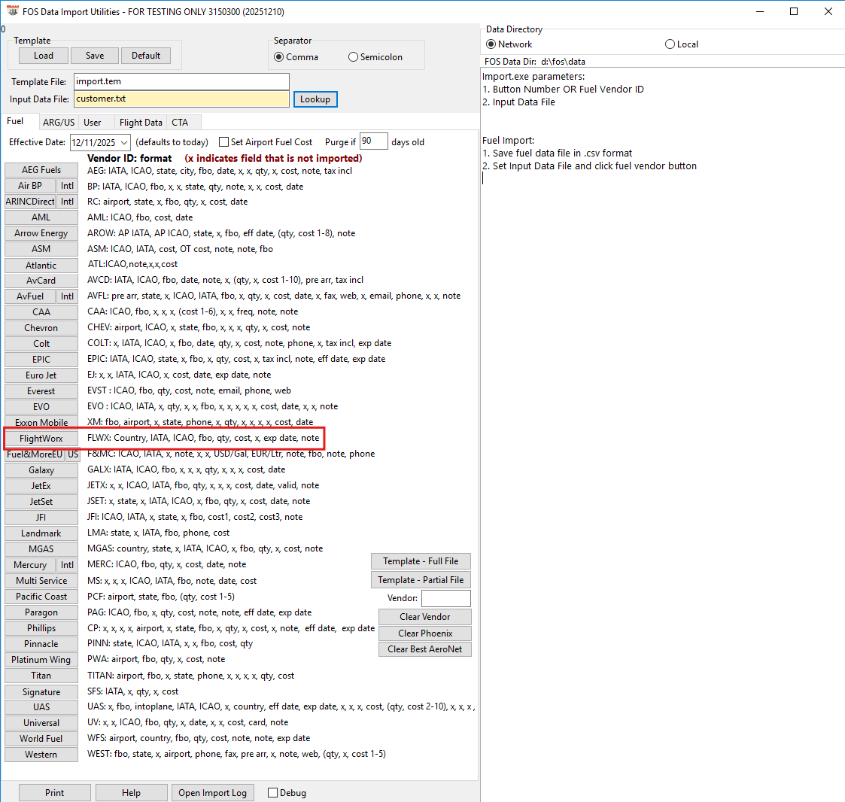
Task: Click the Purge days old field
Action: [374, 141]
